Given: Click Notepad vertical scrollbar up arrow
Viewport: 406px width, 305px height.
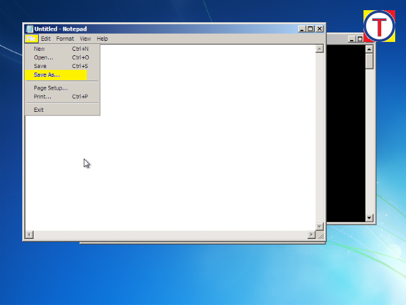Looking at the screenshot, I should [x=319, y=49].
